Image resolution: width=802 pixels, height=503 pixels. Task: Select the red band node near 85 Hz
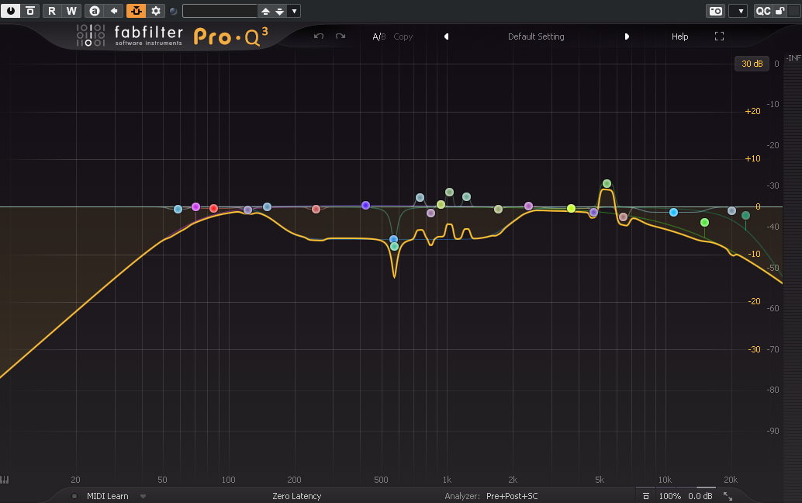click(x=214, y=208)
